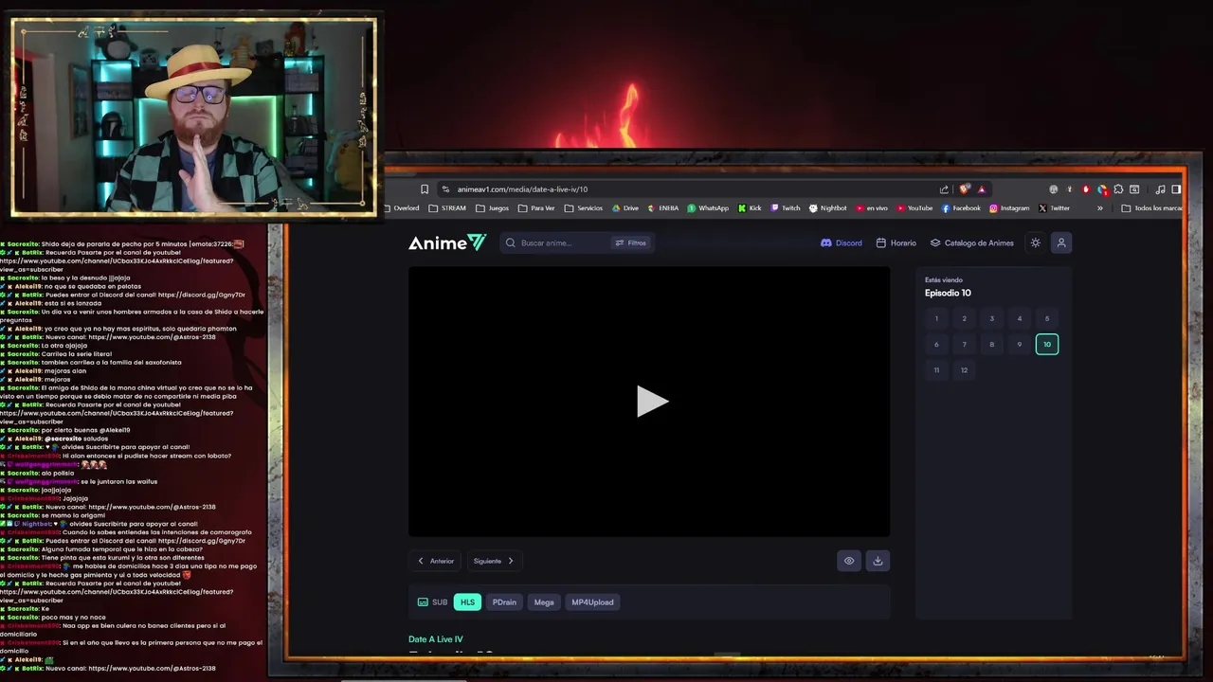Open the user profile icon
This screenshot has width=1213, height=682.
coord(1061,242)
